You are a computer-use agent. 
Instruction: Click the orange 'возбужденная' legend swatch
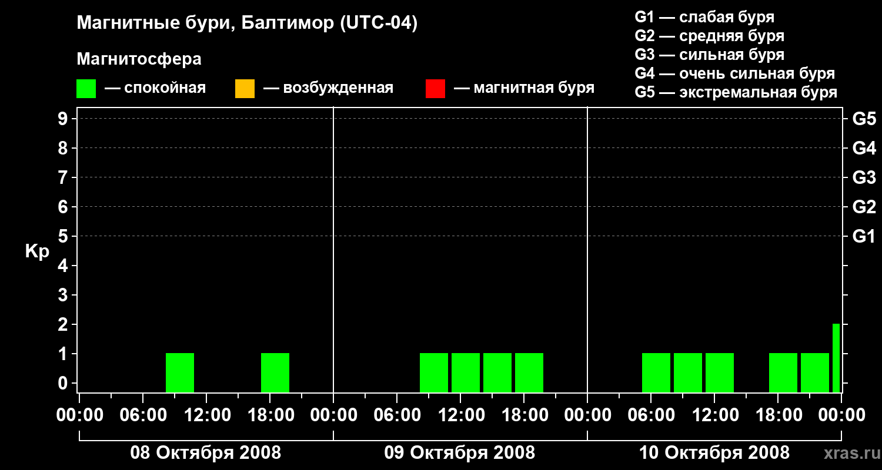(245, 89)
